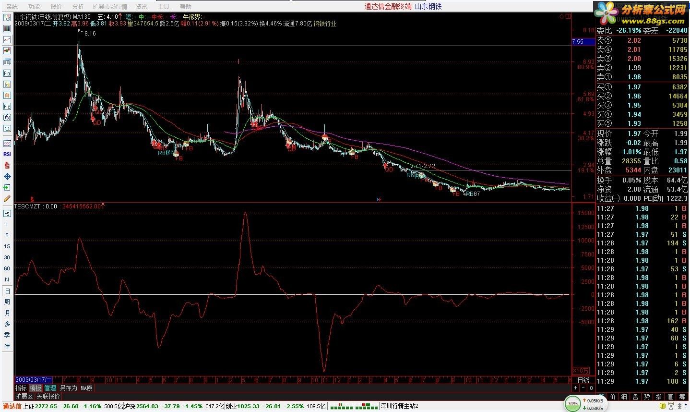The image size is (690, 412).
Task: Open the 扩展区 tab
Action: click(24, 397)
